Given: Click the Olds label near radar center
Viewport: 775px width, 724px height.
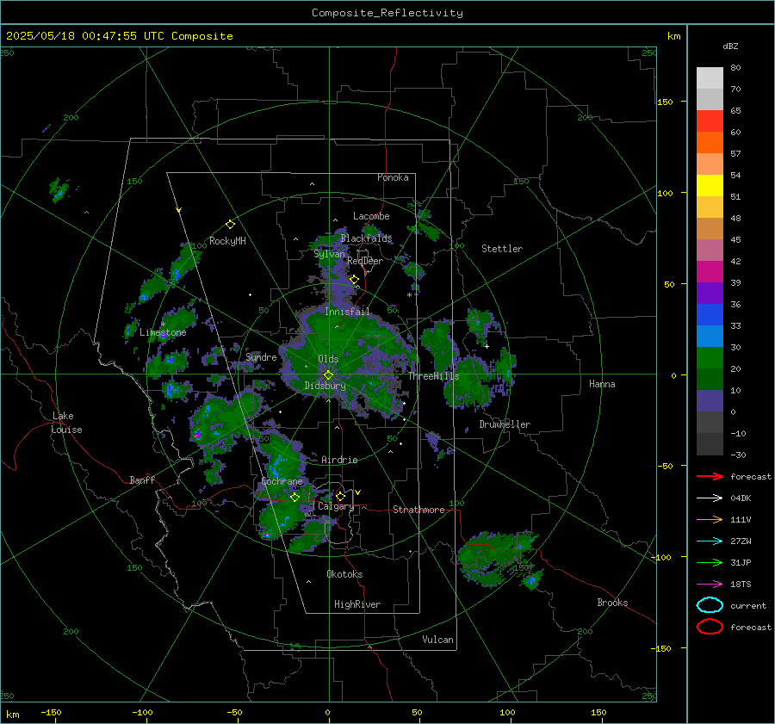Looking at the screenshot, I should [x=328, y=359].
